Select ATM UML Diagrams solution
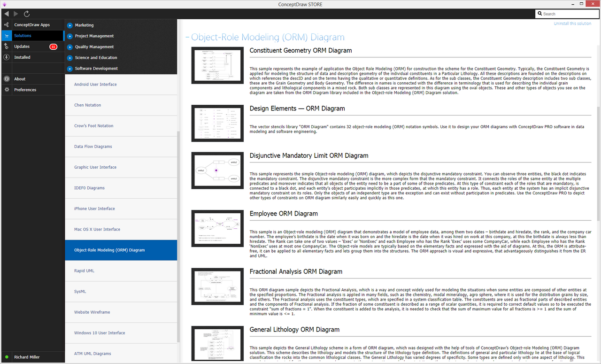Viewport: 601px width, 364px height. click(x=121, y=354)
